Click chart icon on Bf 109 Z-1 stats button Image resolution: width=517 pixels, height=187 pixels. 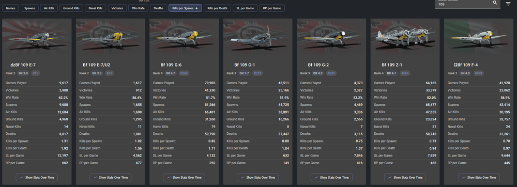[x=390, y=178]
